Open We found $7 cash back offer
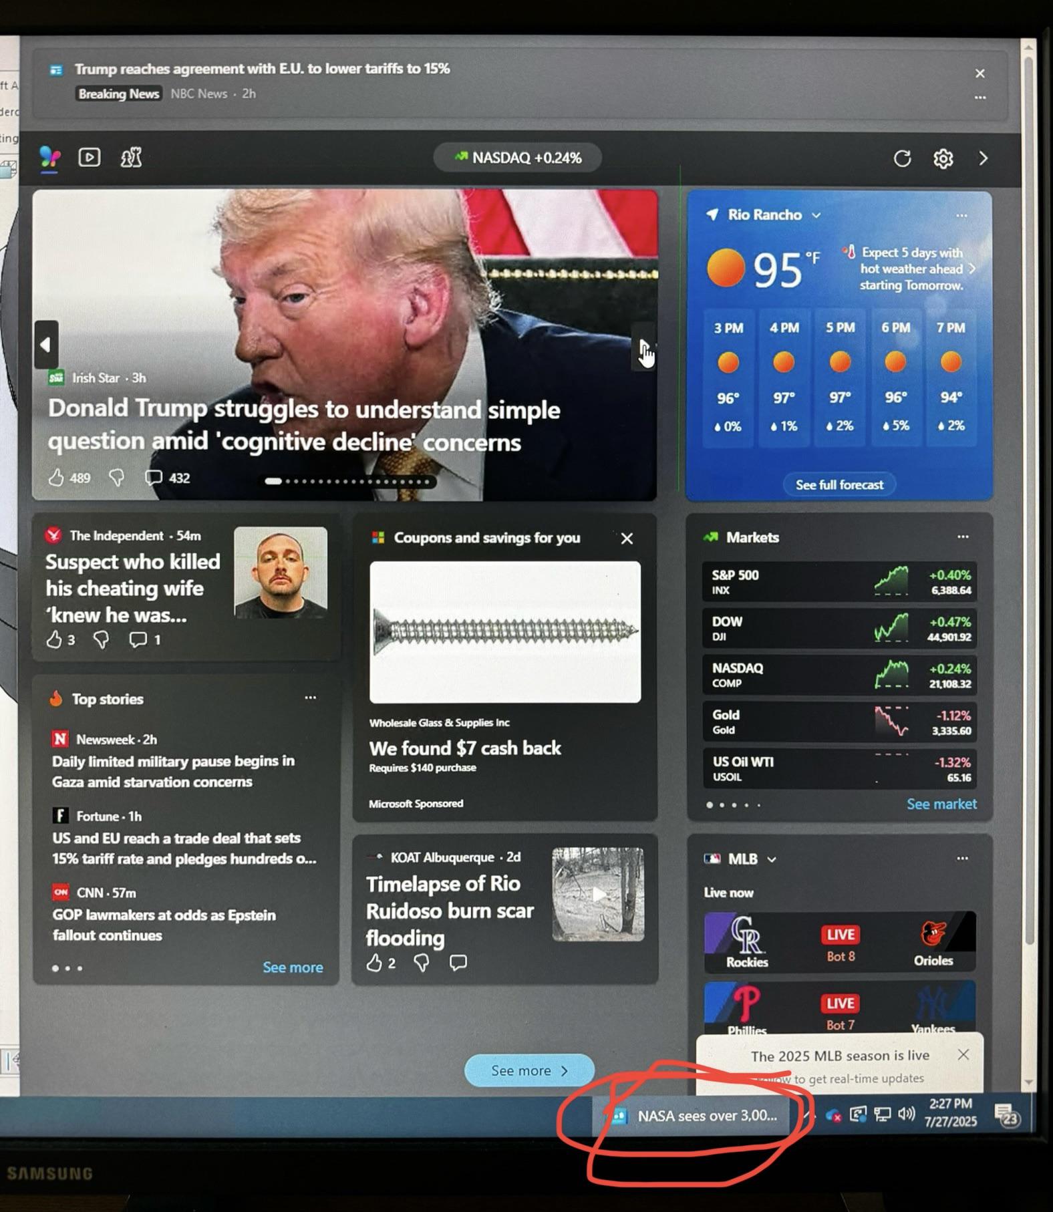This screenshot has height=1212, width=1053. click(465, 748)
